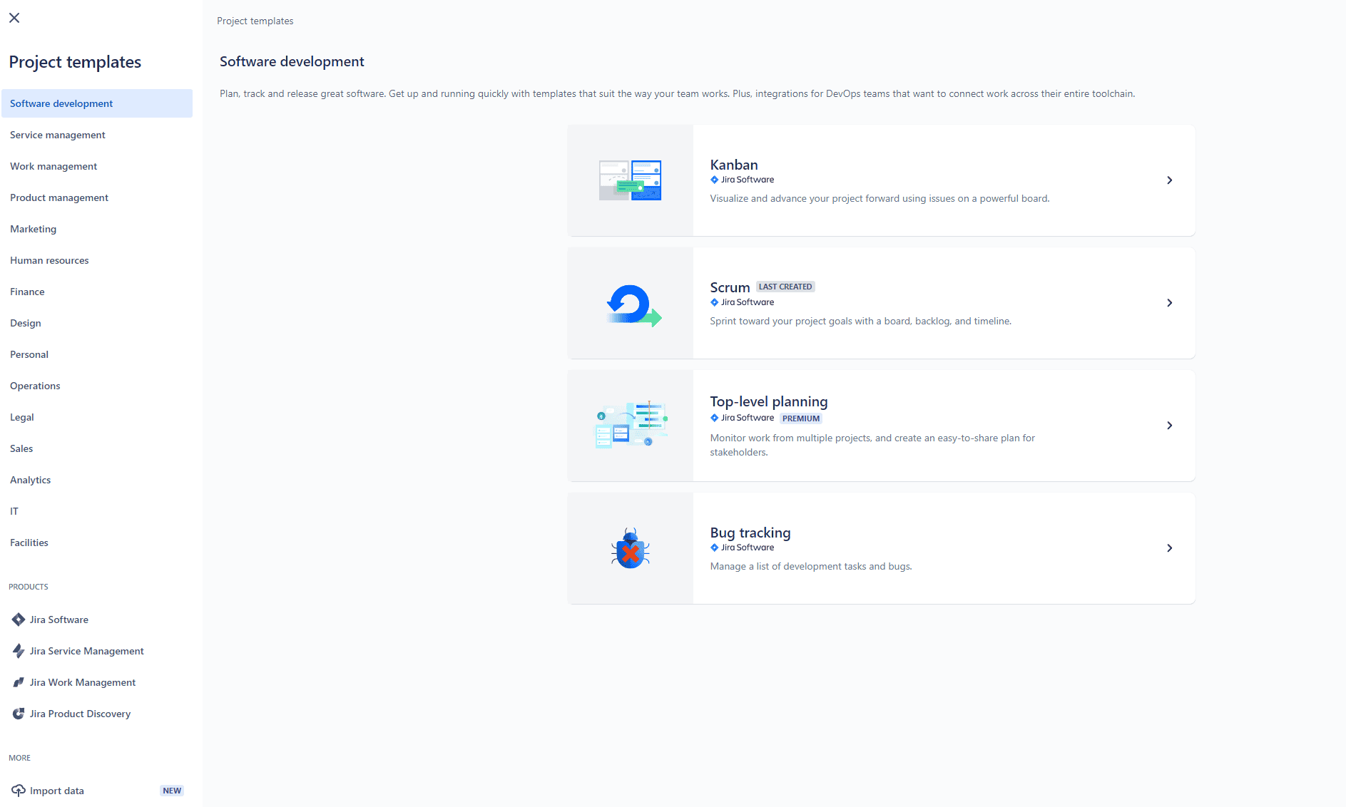The image size is (1346, 807).
Task: Open Bug tracking via its chevron arrow
Action: coord(1169,548)
